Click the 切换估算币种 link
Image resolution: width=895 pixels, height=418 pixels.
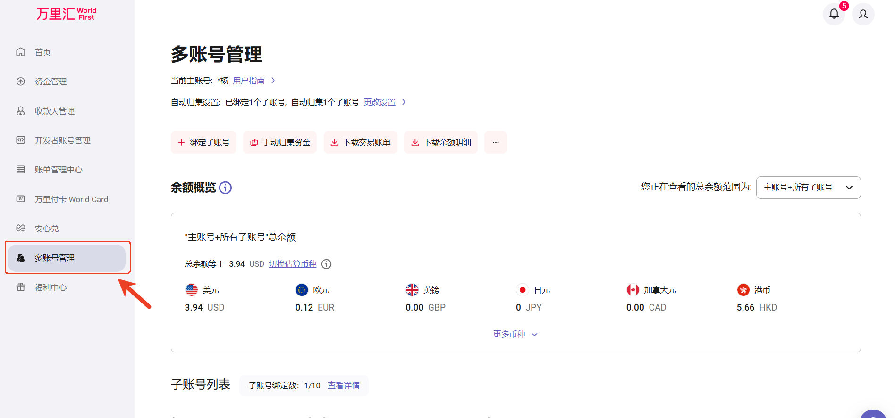[293, 264]
